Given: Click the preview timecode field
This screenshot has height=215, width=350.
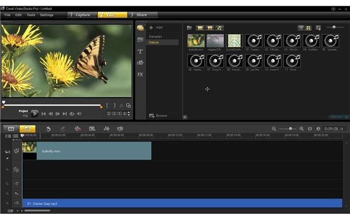Looking at the screenshot, I should coord(117,114).
